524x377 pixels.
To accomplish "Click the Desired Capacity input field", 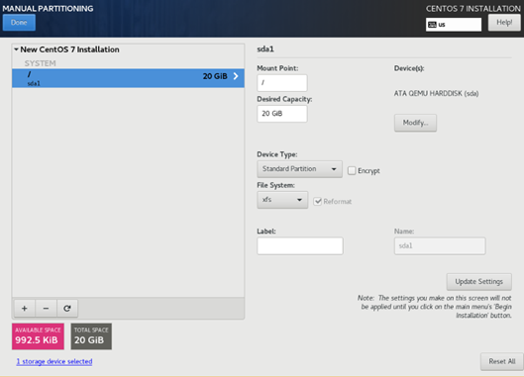I will click(x=282, y=114).
